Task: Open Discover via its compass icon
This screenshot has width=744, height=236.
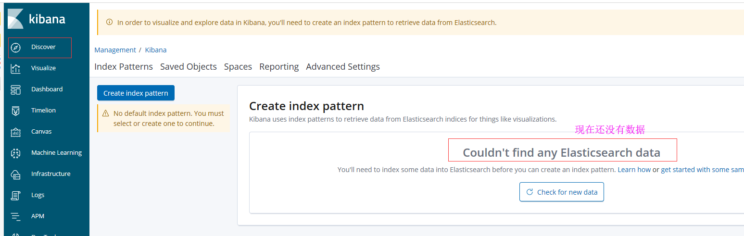Action: coord(15,47)
